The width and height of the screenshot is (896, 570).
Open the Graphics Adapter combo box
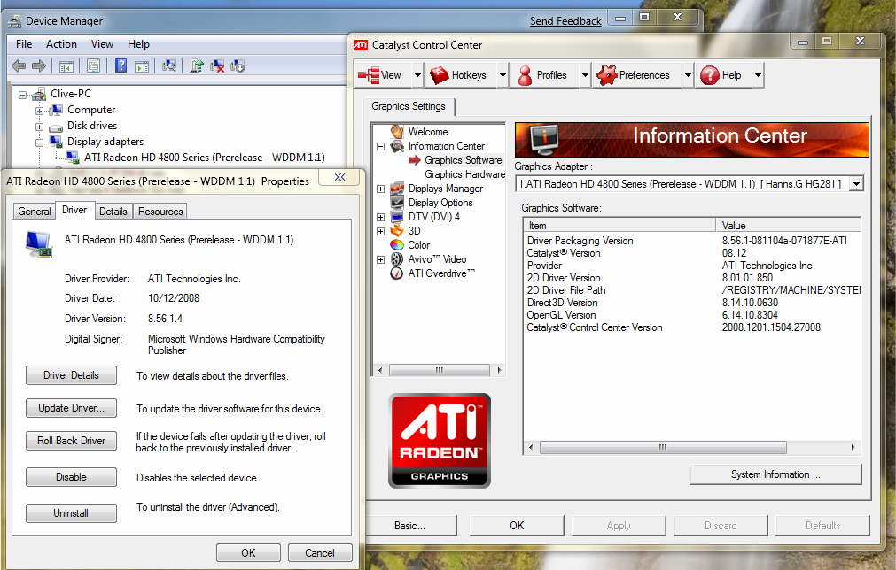tap(856, 184)
